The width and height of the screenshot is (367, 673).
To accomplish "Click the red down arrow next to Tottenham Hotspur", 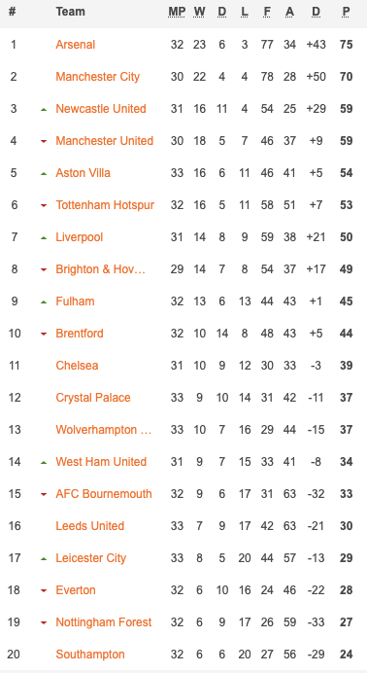I will point(44,206).
